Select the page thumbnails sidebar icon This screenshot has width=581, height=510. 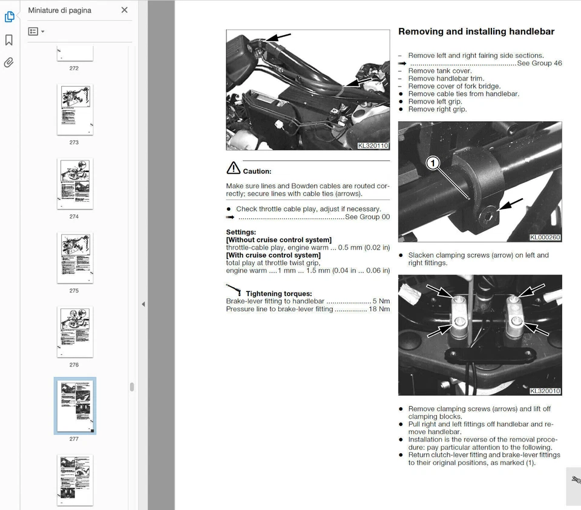click(9, 16)
